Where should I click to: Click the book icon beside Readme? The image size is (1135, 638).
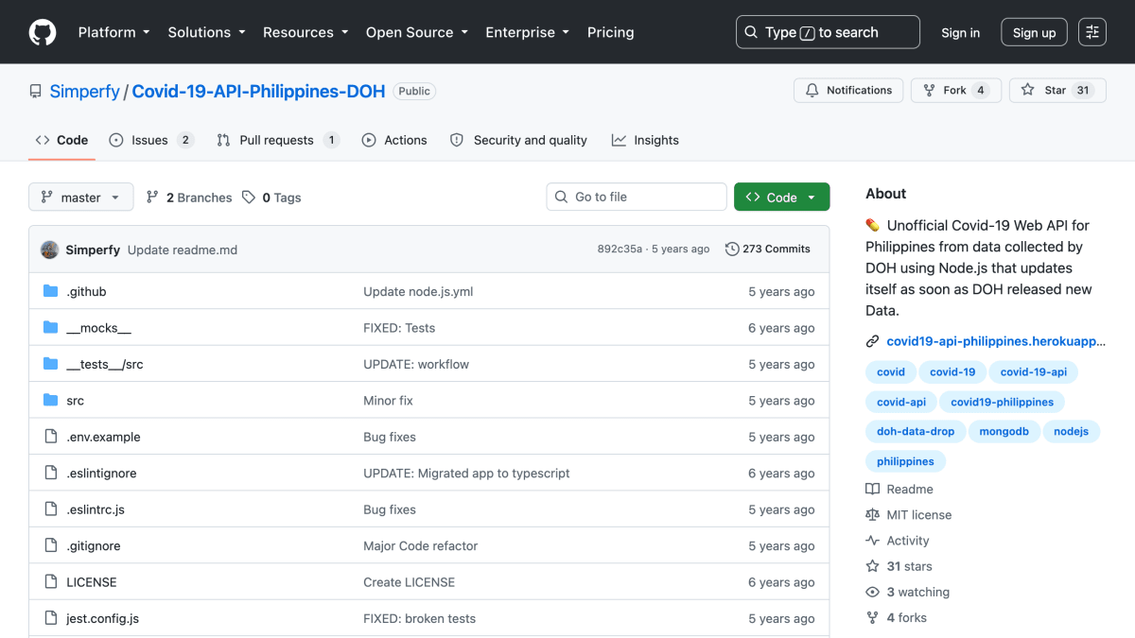pos(872,490)
